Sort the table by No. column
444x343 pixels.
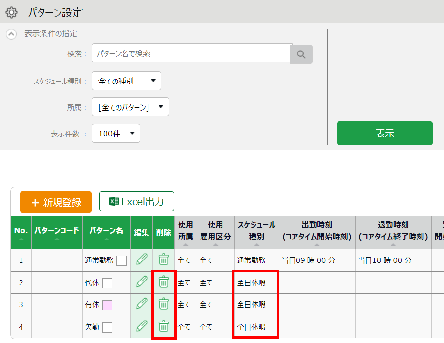pos(21,232)
